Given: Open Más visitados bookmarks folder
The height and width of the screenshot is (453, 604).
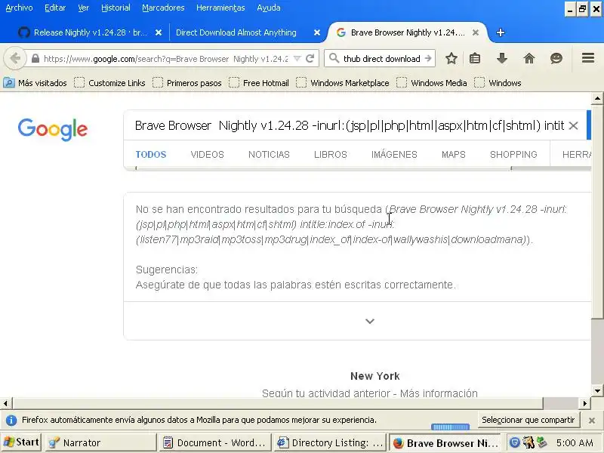Looking at the screenshot, I should [x=35, y=83].
